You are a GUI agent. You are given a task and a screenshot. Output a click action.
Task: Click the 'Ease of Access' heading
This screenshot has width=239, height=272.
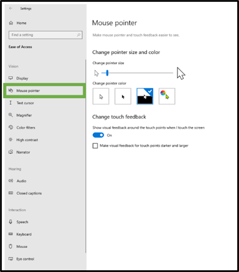point(20,47)
